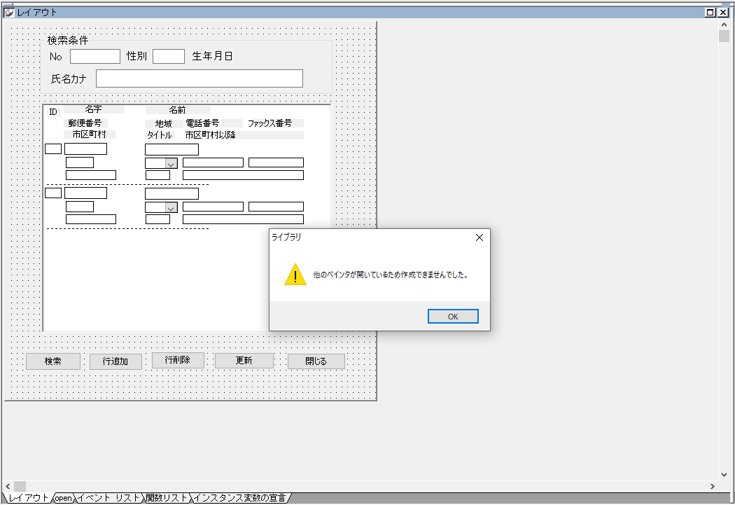Expand the 地域 dropdown in first row
The height and width of the screenshot is (505, 735).
click(170, 163)
